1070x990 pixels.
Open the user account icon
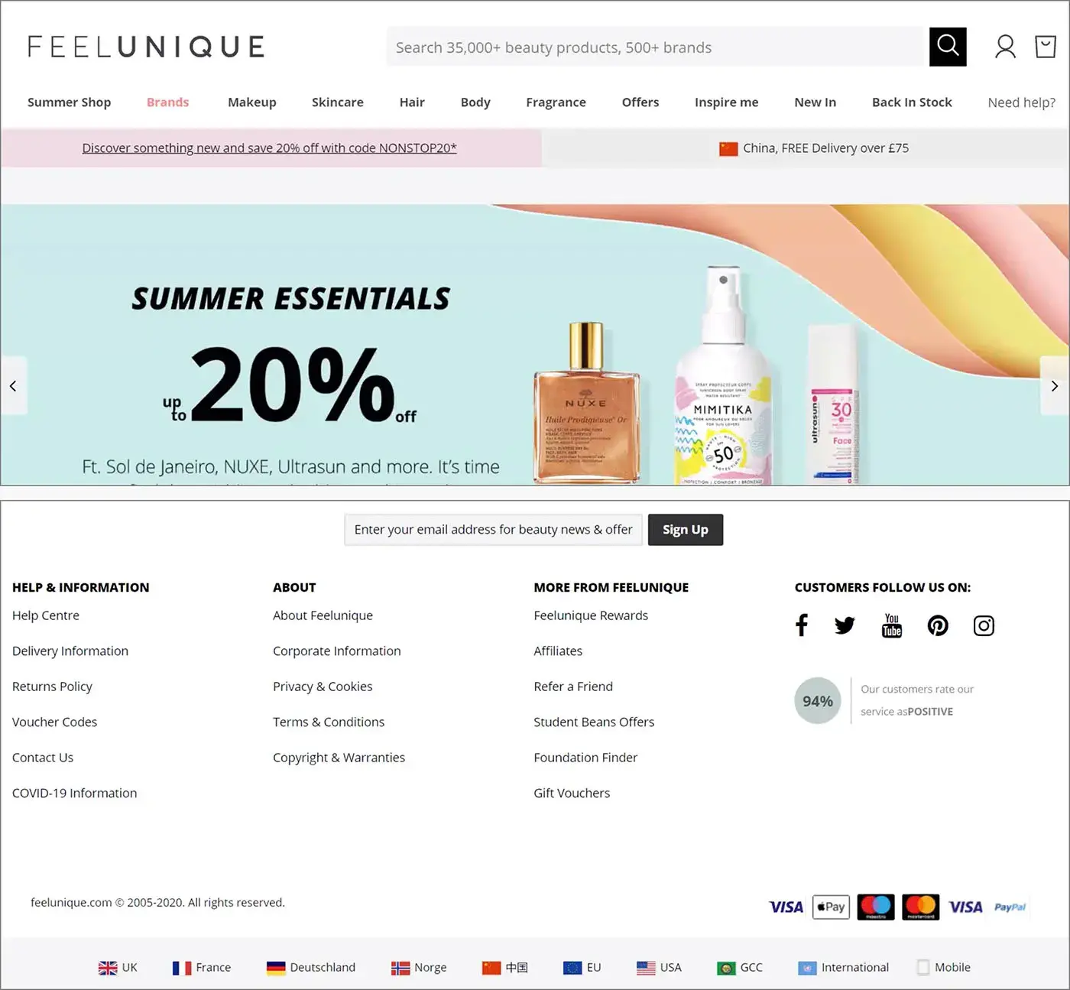click(1005, 47)
